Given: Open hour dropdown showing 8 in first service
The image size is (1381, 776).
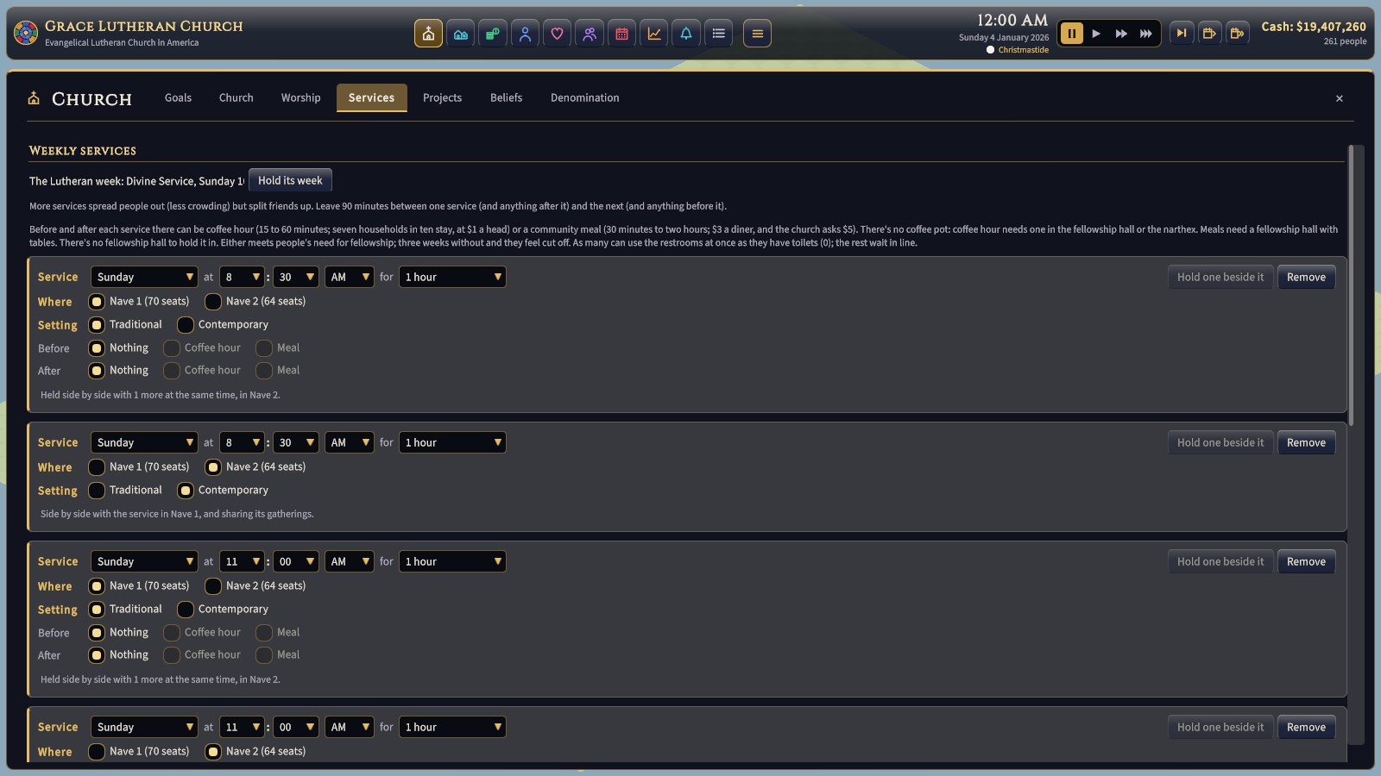Looking at the screenshot, I should [x=242, y=277].
